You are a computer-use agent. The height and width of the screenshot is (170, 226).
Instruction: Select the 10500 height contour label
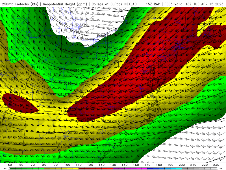(87, 119)
